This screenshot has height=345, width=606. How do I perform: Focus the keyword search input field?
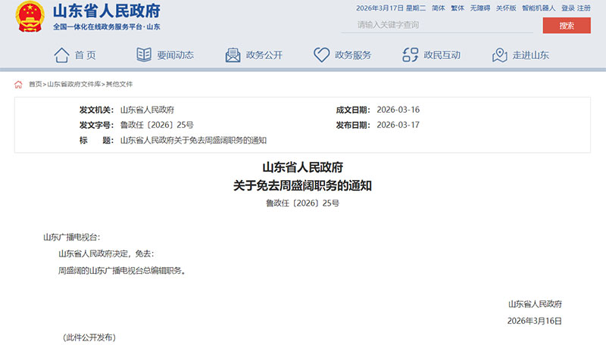[439, 25]
